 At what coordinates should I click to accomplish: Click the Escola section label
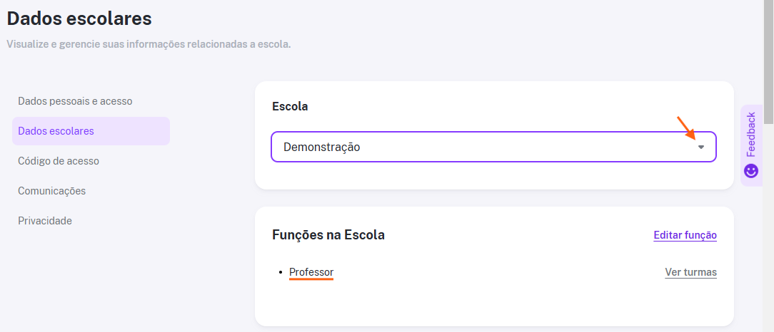(x=290, y=106)
